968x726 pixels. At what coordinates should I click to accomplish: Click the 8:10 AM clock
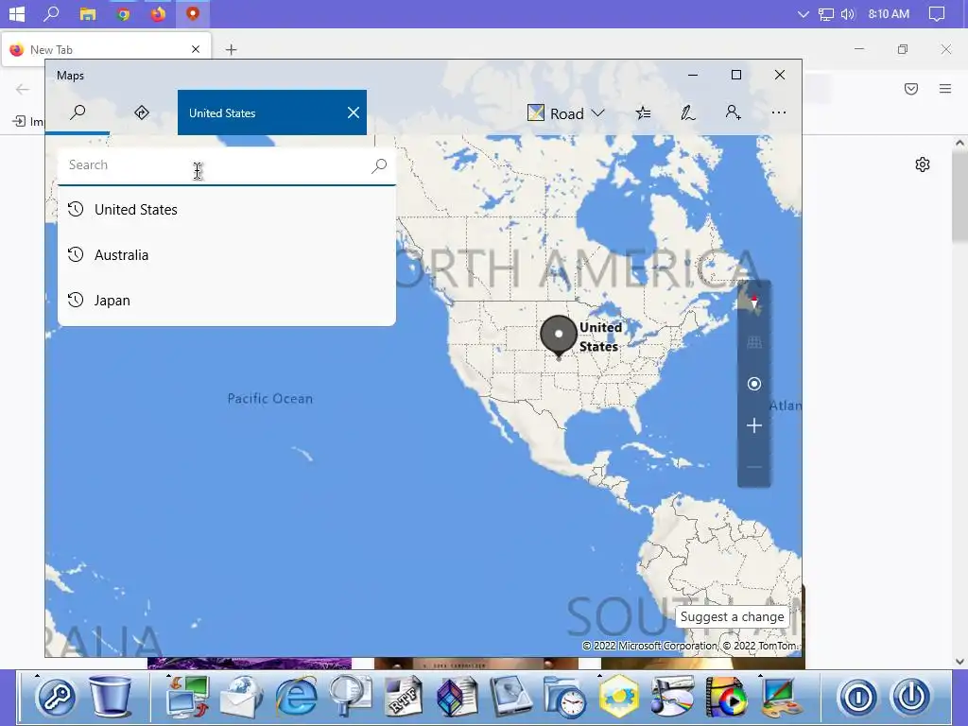[x=889, y=13]
